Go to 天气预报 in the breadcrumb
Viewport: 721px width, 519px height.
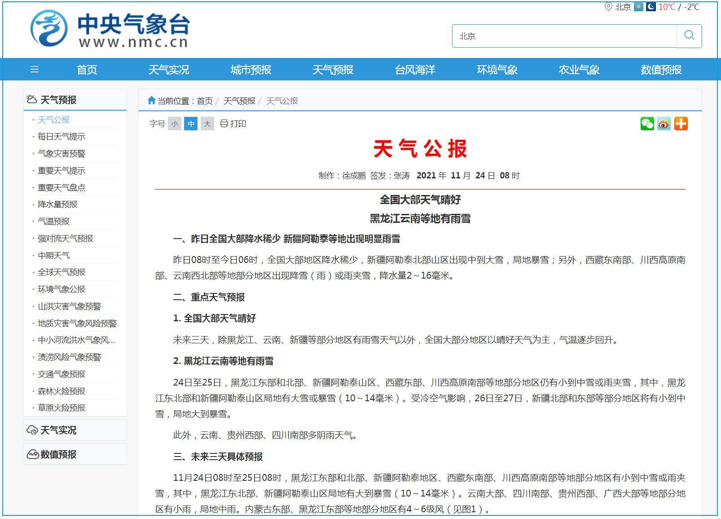[239, 101]
